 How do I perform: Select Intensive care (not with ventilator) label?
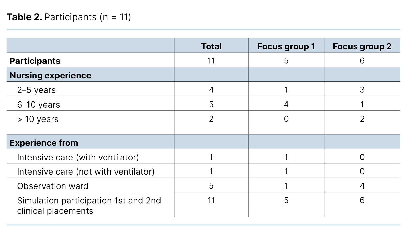click(86, 172)
